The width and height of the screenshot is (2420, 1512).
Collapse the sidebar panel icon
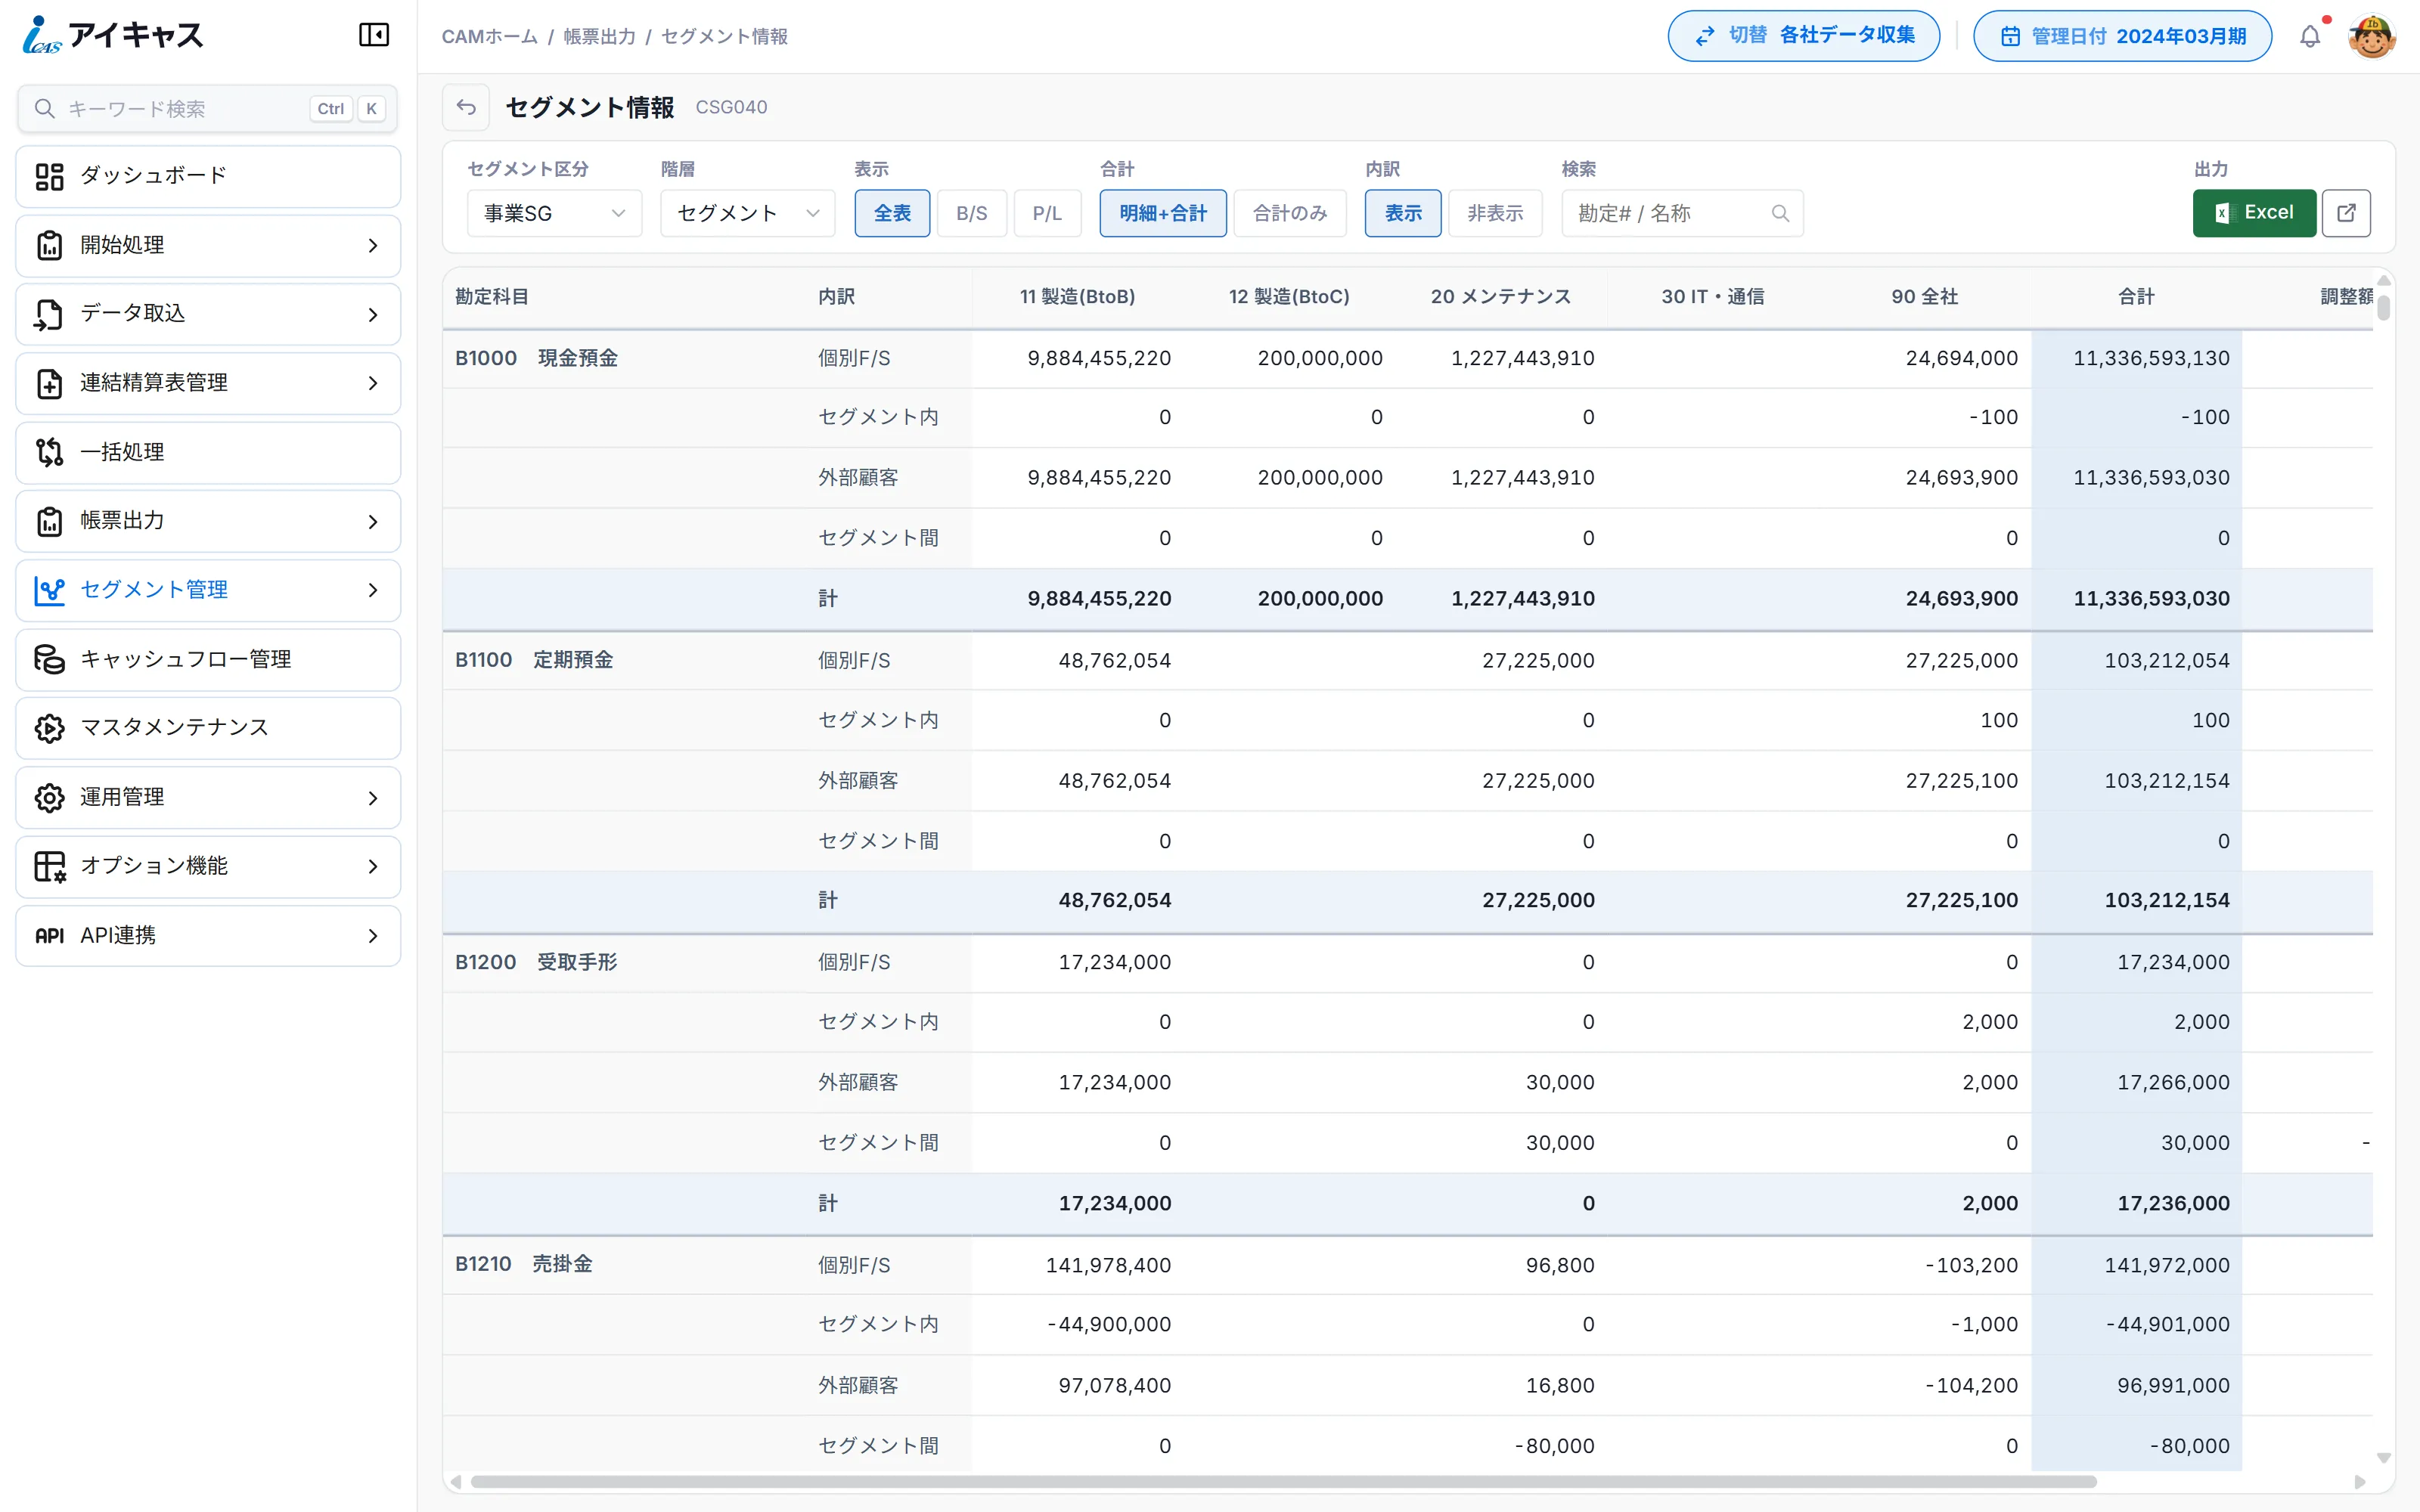(x=374, y=35)
